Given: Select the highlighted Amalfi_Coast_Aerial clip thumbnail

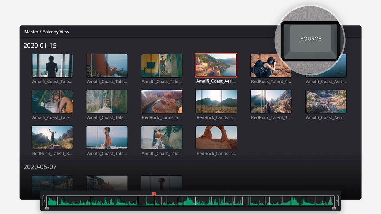Looking at the screenshot, I should pos(216,65).
